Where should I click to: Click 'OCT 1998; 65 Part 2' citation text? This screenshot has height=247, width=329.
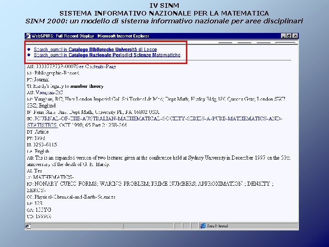pos(82,125)
